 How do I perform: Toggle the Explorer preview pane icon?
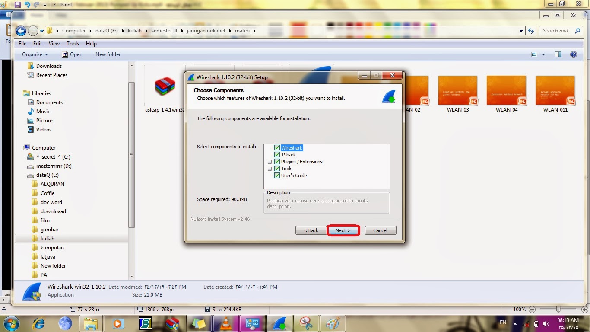[558, 54]
